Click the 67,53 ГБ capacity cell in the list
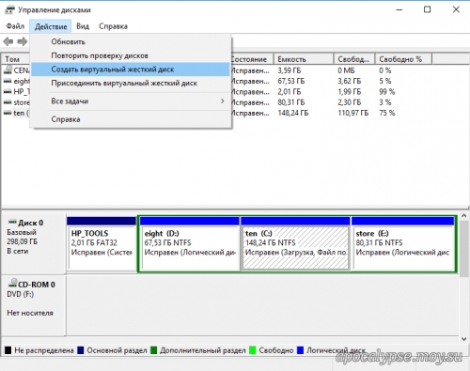This screenshot has height=371, width=470. tap(290, 81)
